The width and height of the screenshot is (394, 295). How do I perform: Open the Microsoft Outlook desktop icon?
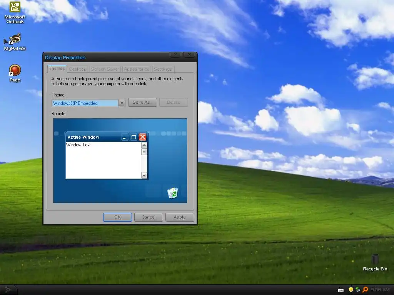[x=15, y=13]
